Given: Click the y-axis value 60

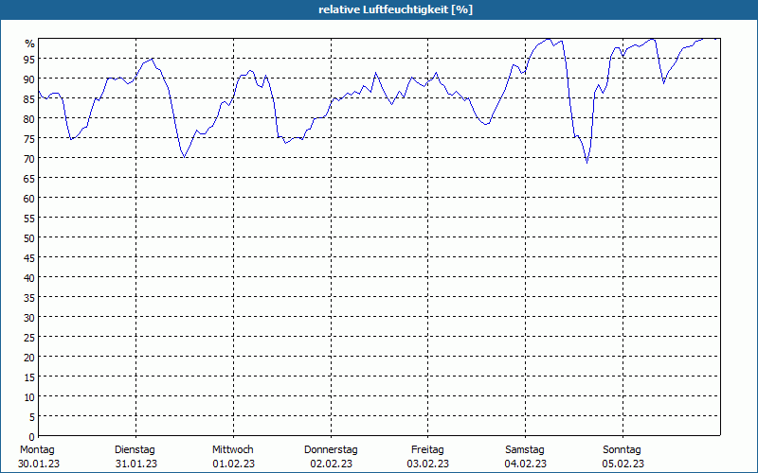Looking at the screenshot, I should point(29,198).
